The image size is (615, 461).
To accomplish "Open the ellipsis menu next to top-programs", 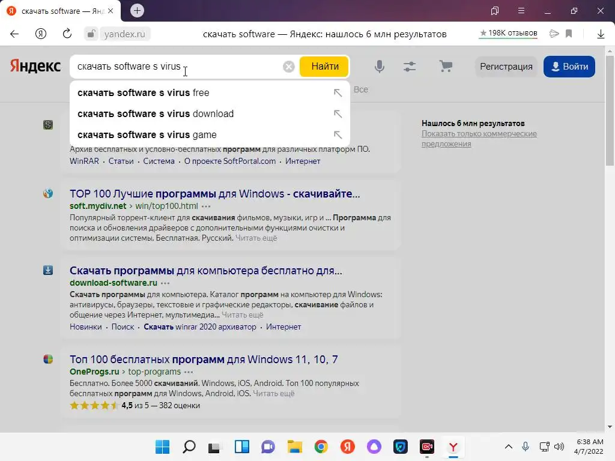I will point(189,372).
